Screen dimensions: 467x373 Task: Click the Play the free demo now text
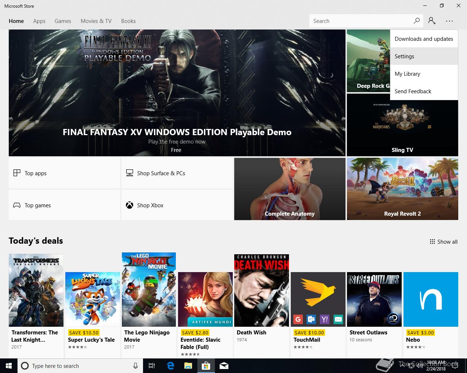click(x=177, y=142)
